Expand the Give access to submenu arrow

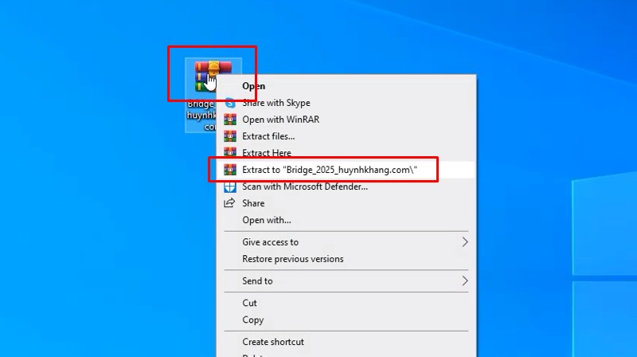coord(465,242)
